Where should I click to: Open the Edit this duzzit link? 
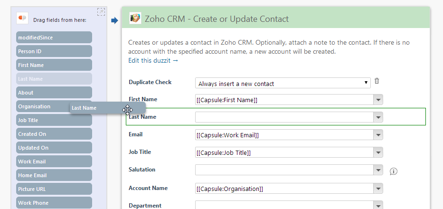pos(153,60)
